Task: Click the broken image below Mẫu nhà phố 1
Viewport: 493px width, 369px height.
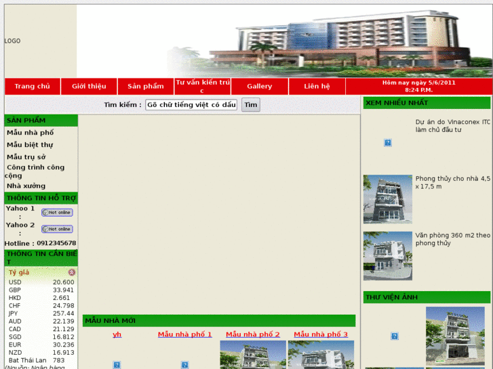Action: [185, 365]
